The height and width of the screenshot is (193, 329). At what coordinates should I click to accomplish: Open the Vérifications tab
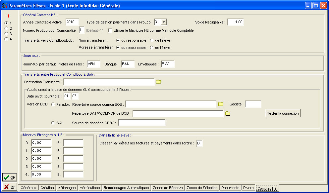(90, 188)
